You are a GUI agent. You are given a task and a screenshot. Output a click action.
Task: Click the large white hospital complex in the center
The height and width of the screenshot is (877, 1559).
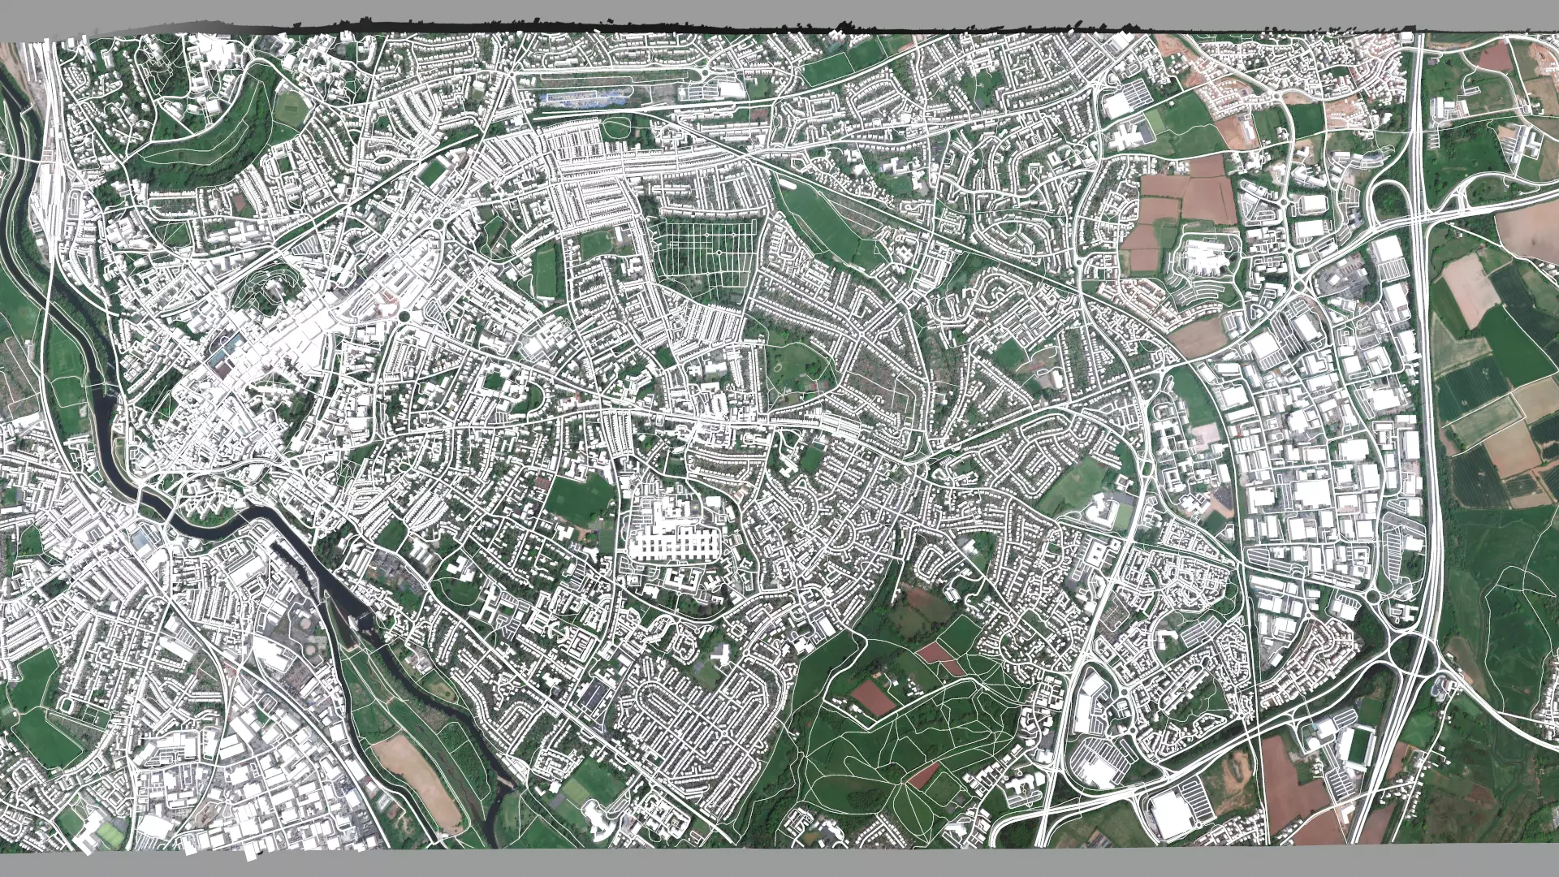click(x=674, y=540)
